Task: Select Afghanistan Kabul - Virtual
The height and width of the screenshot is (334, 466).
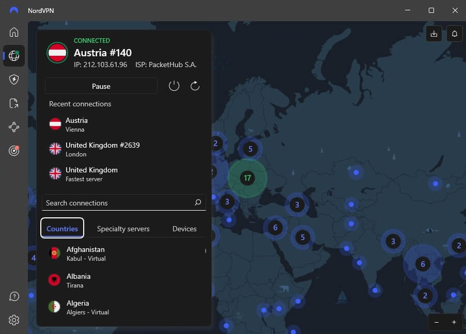Action: [124, 254]
